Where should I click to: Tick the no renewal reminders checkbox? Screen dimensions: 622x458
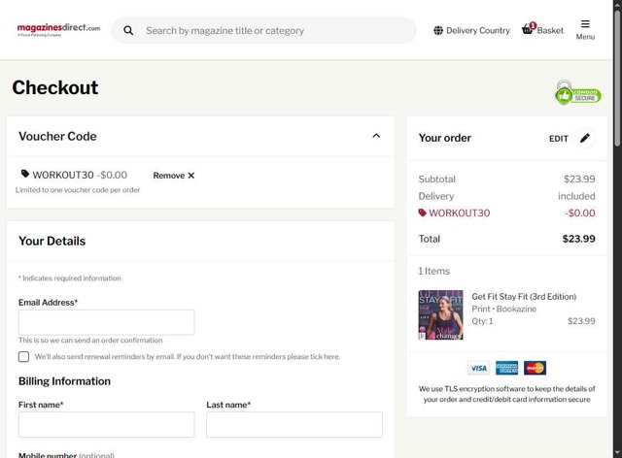pyautogui.click(x=23, y=356)
